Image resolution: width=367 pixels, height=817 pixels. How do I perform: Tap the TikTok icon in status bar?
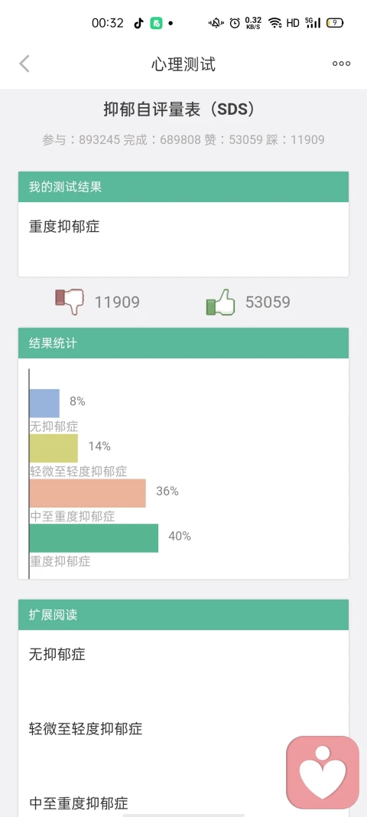pyautogui.click(x=138, y=23)
